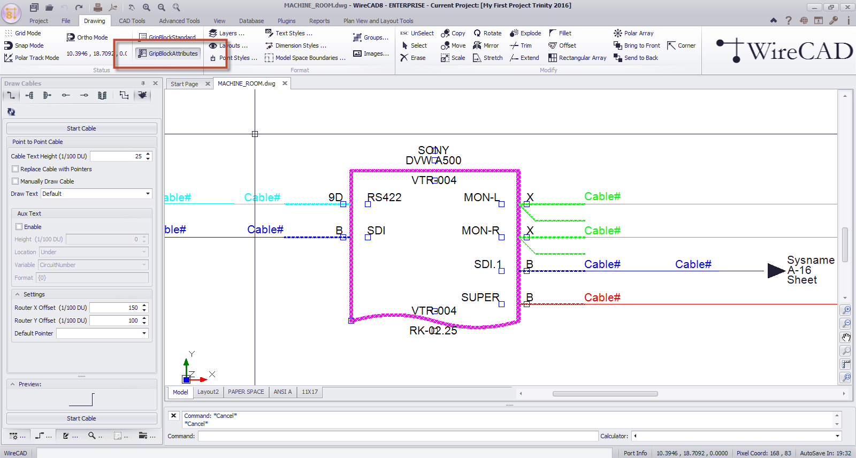Click the pan hand icon beside canvas

[x=845, y=337]
